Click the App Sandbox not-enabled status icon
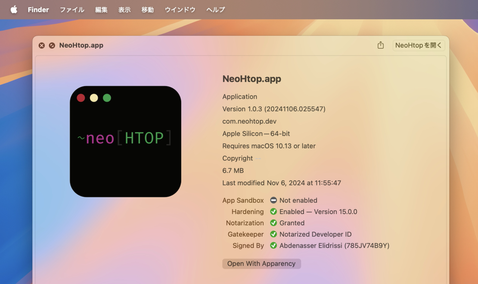 [x=273, y=200]
